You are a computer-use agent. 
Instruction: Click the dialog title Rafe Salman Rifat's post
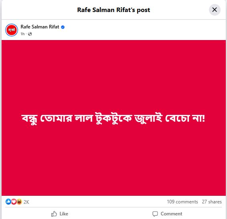point(114,10)
